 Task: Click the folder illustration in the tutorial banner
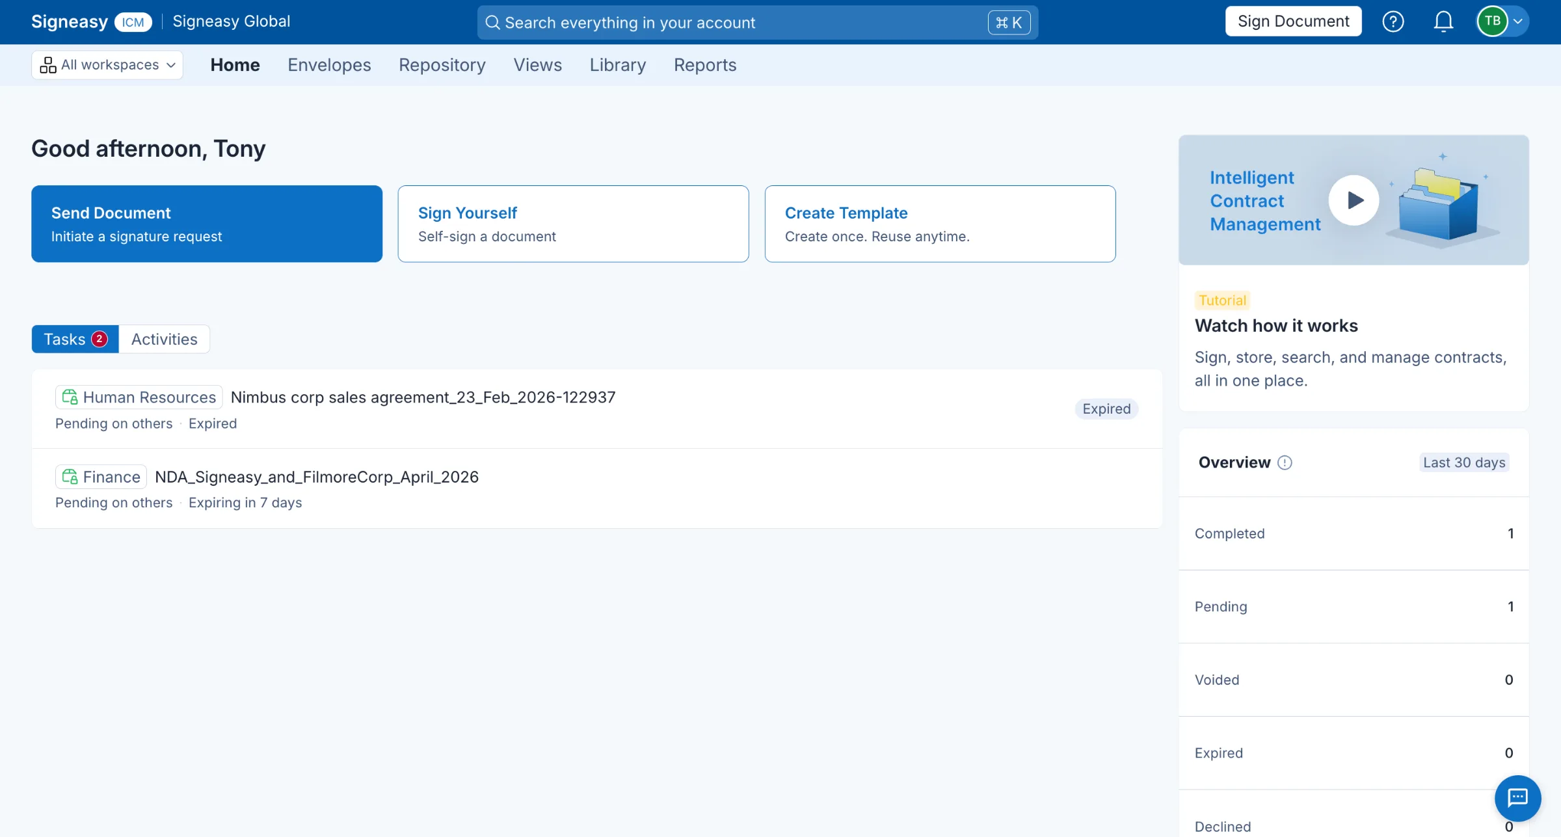point(1438,205)
